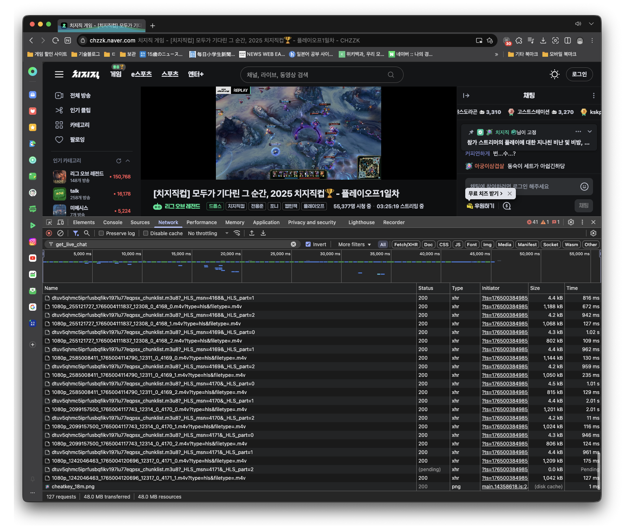Open tab search chevron in title bar
The height and width of the screenshot is (532, 624).
click(591, 24)
